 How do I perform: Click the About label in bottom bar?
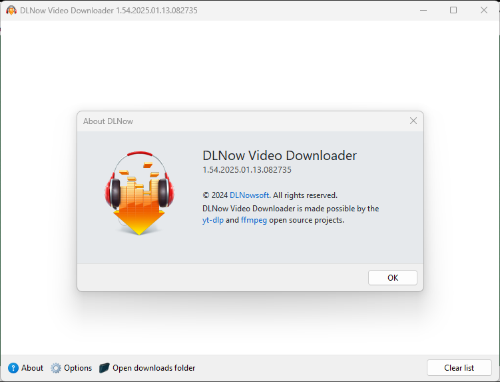coord(32,368)
